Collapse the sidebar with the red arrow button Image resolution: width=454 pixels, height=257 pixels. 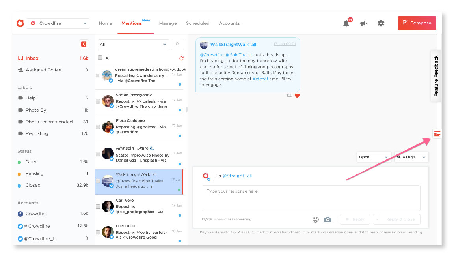coord(84,44)
